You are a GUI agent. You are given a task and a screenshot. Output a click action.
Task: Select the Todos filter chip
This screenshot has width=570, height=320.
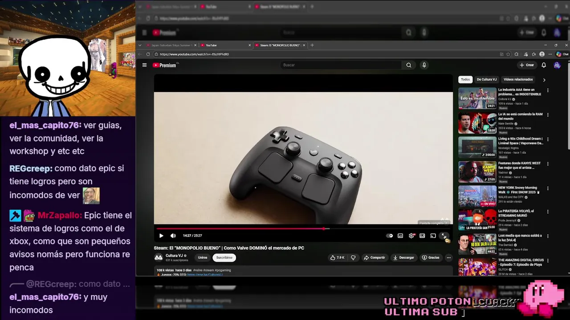coord(465,80)
